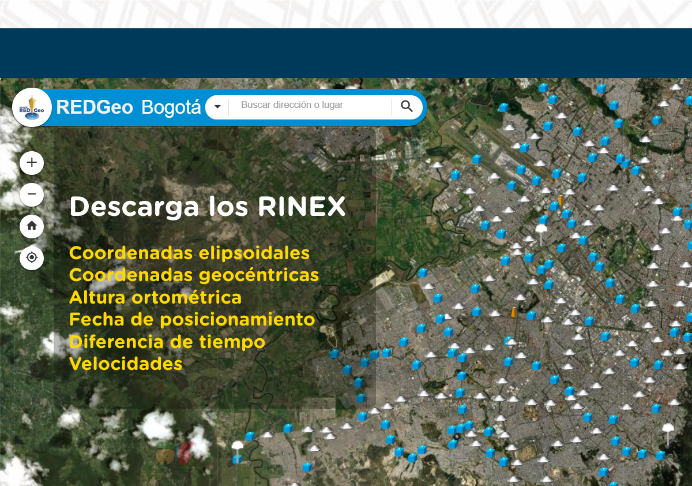Click the 'Coordenadas elipsoidales' text

coord(189,253)
